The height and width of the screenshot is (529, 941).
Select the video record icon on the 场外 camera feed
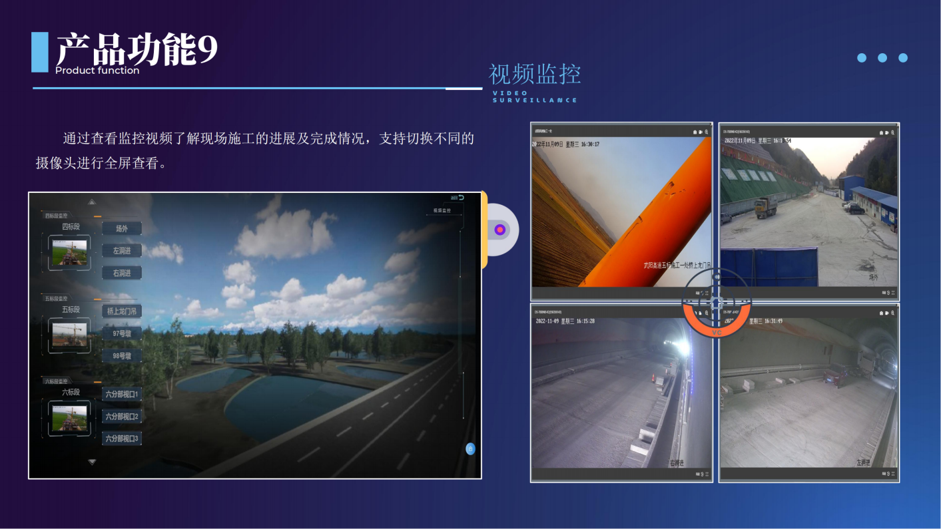coord(886,131)
